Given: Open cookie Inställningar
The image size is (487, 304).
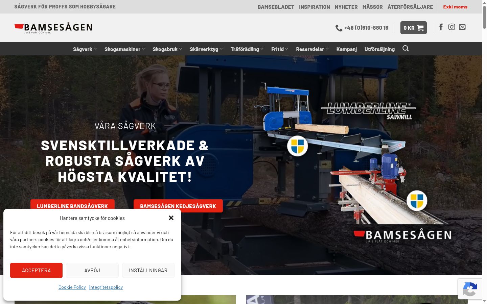Looking at the screenshot, I should pos(148,270).
